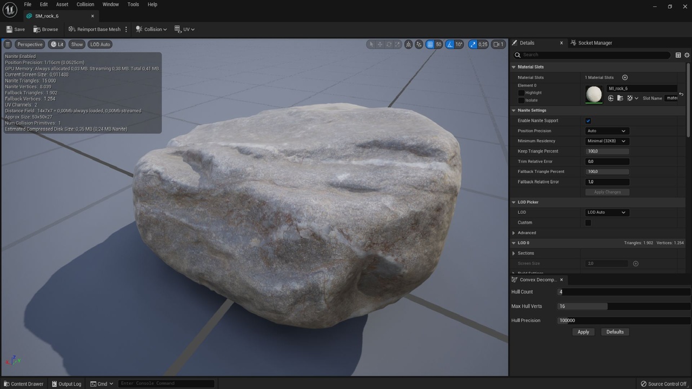Open the Edit menu

[44, 4]
